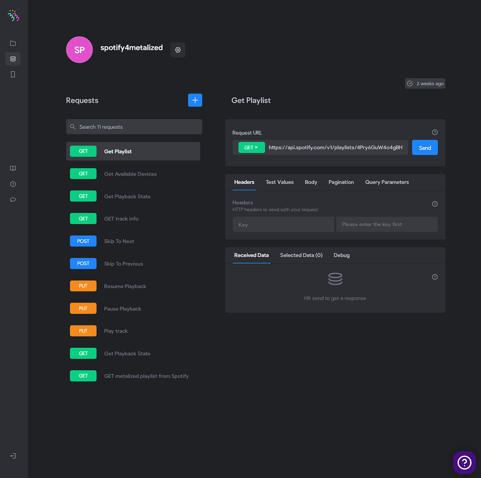Open the book documentation icon in sidebar
The height and width of the screenshot is (478, 481).
[13, 168]
